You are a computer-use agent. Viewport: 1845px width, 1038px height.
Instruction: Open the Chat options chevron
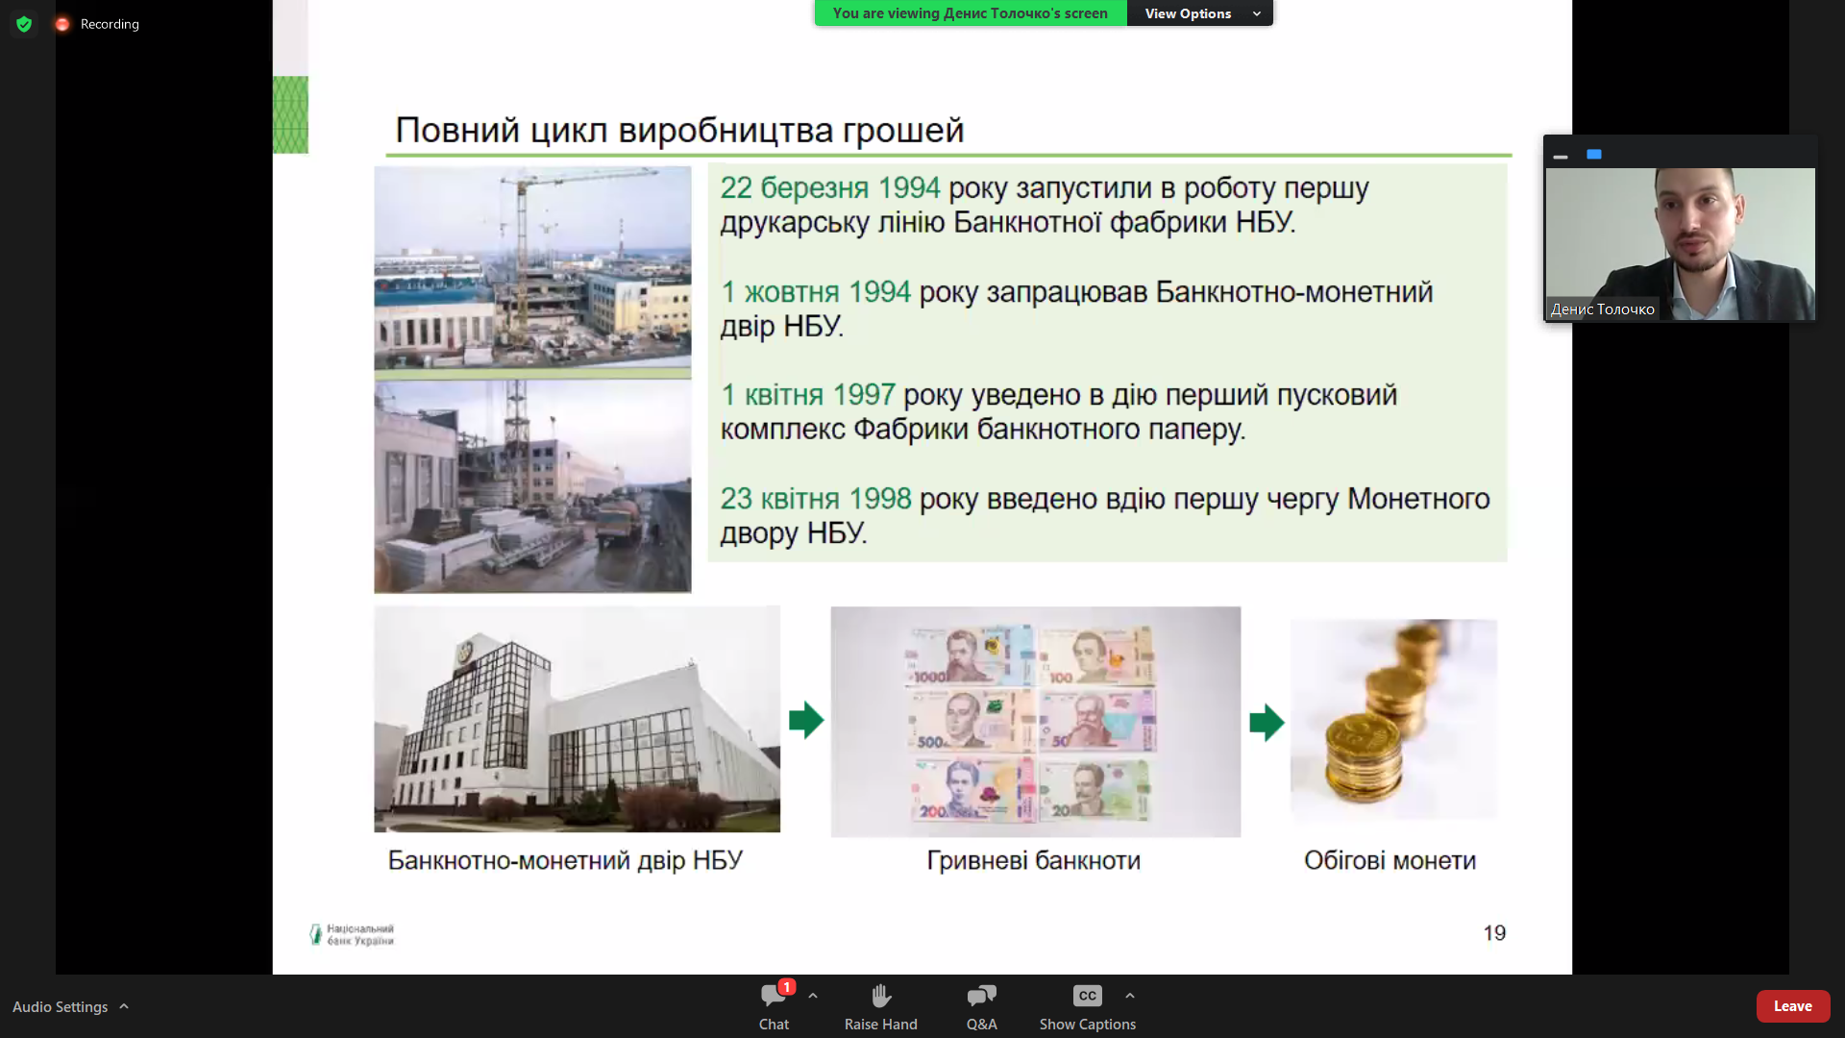point(813,995)
